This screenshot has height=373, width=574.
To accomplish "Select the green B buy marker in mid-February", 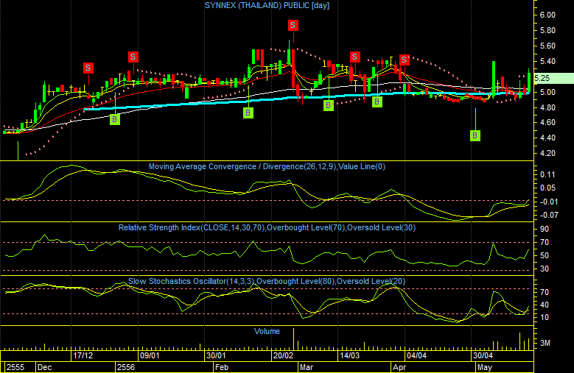I will (x=248, y=113).
